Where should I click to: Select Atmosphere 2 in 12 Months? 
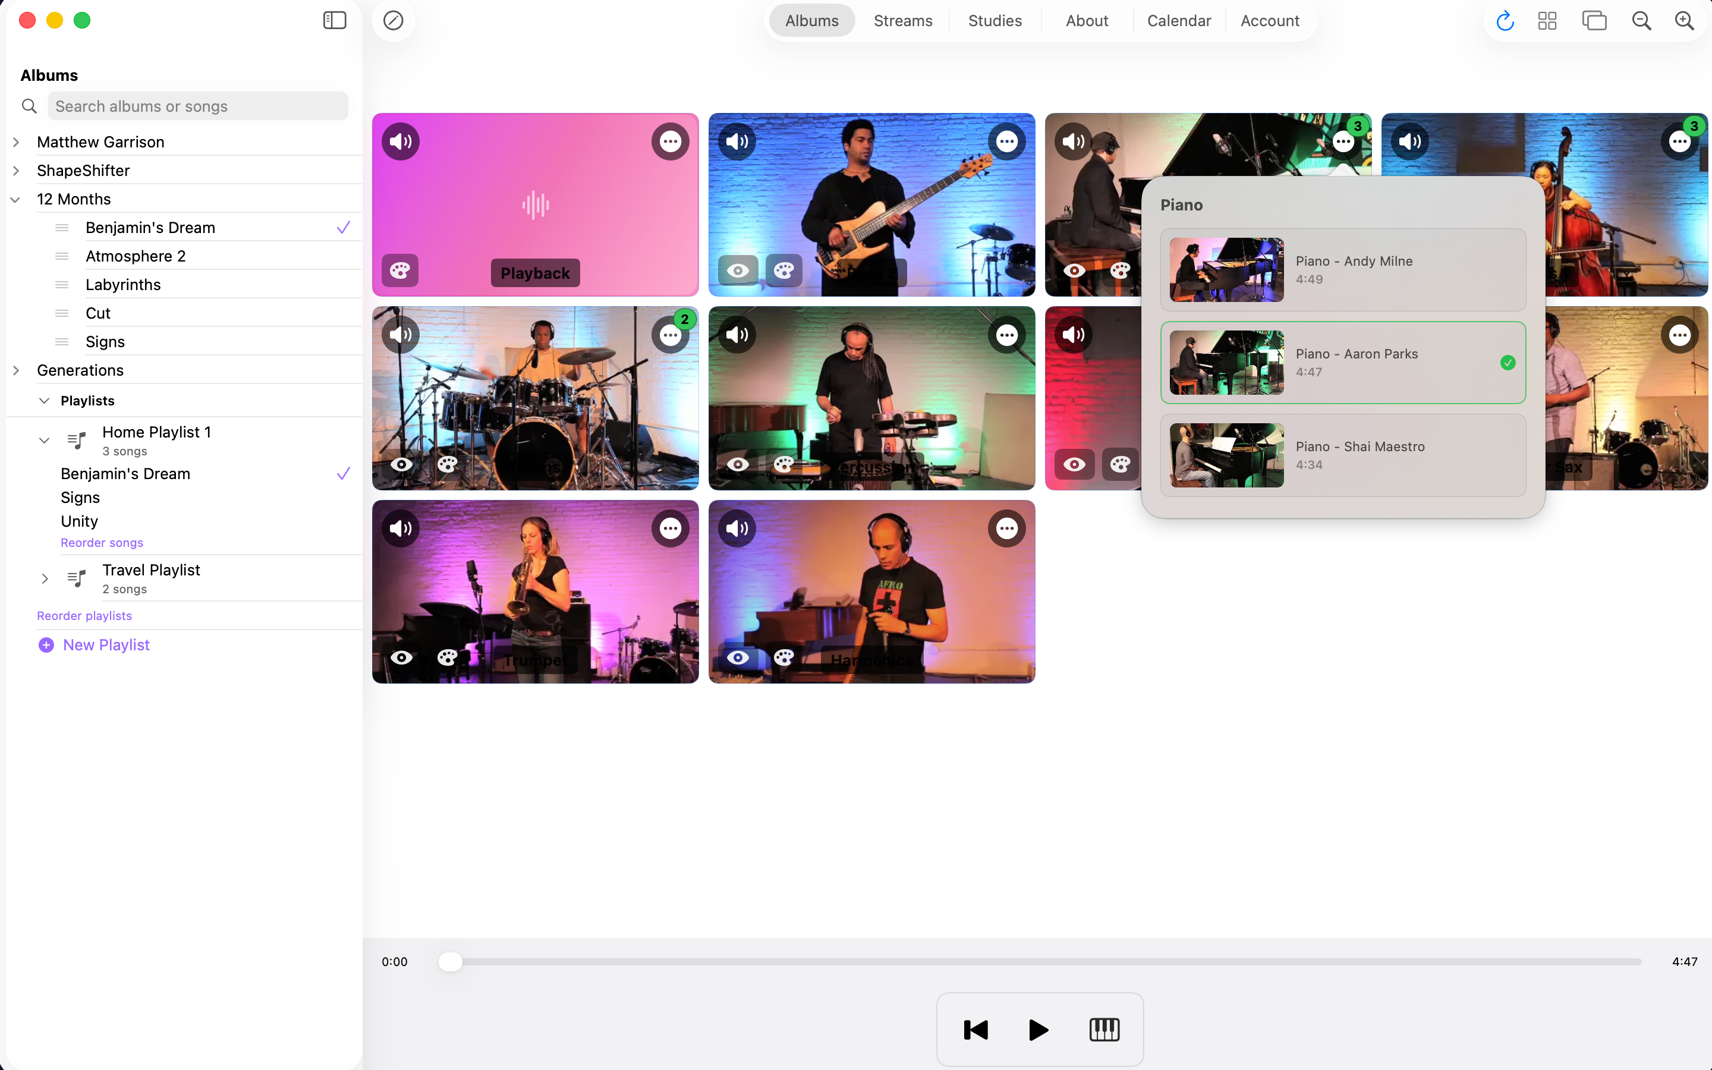pyautogui.click(x=136, y=256)
